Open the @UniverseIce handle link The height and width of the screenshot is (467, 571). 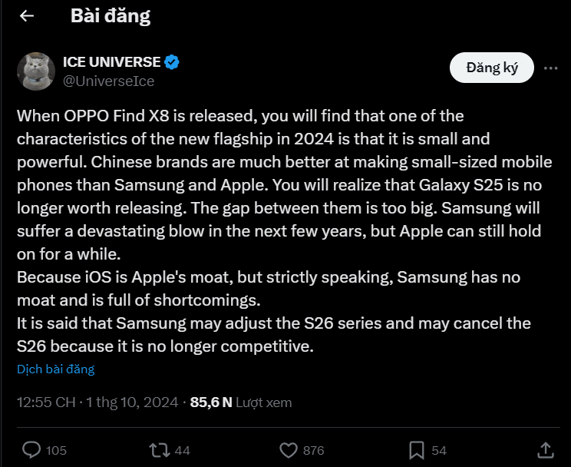(x=108, y=81)
